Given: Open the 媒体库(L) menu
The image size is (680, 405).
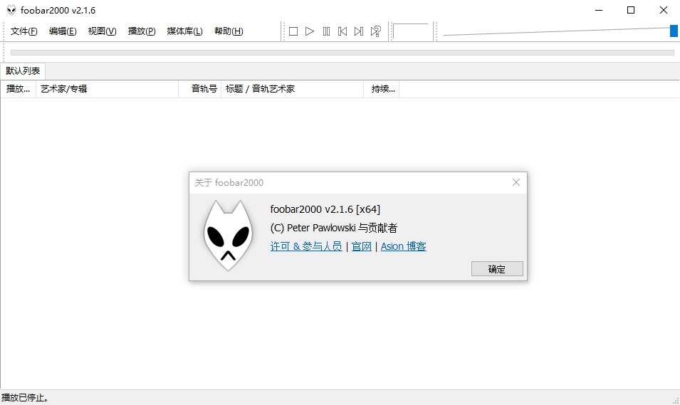Looking at the screenshot, I should pos(184,31).
